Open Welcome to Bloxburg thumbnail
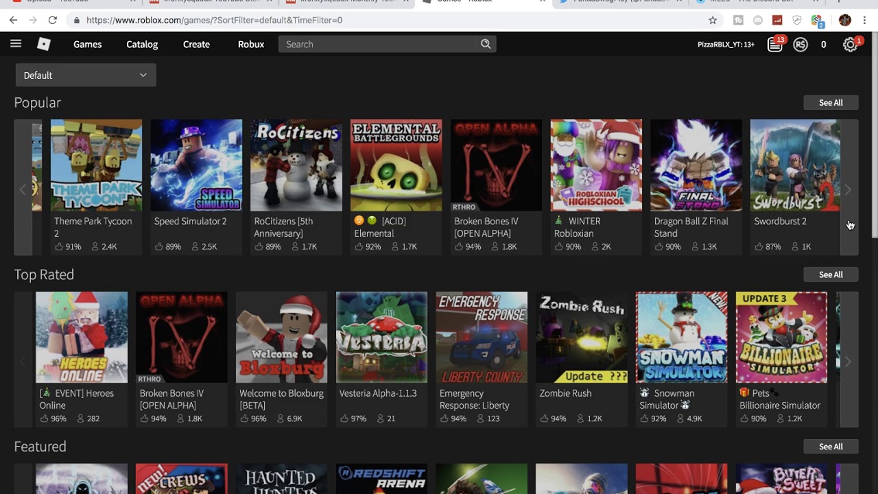This screenshot has width=878, height=494. tap(281, 338)
